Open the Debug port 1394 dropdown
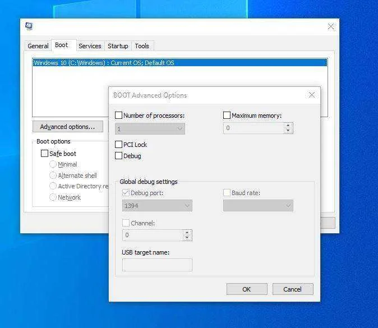 (157, 206)
